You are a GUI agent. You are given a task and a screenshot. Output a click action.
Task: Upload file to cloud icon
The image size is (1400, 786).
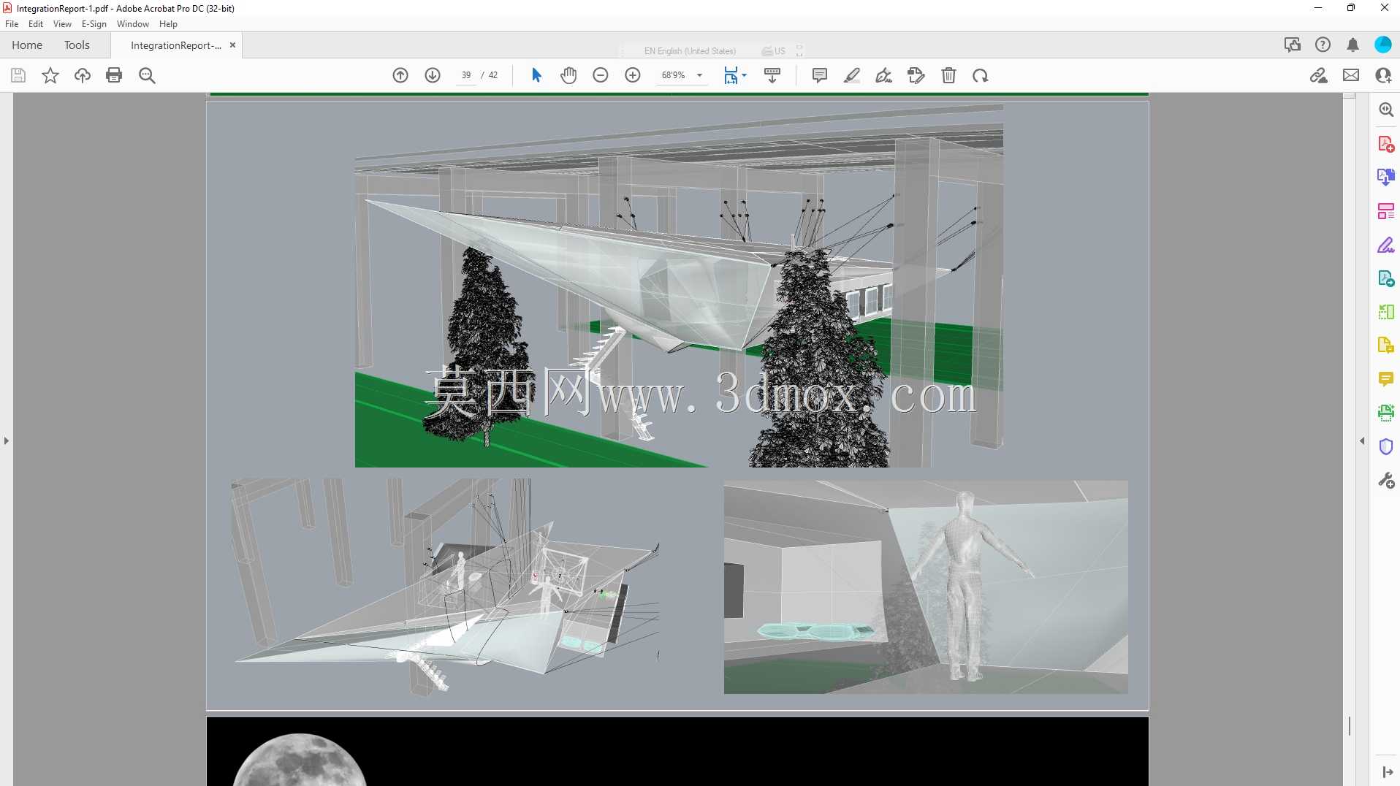(x=83, y=75)
